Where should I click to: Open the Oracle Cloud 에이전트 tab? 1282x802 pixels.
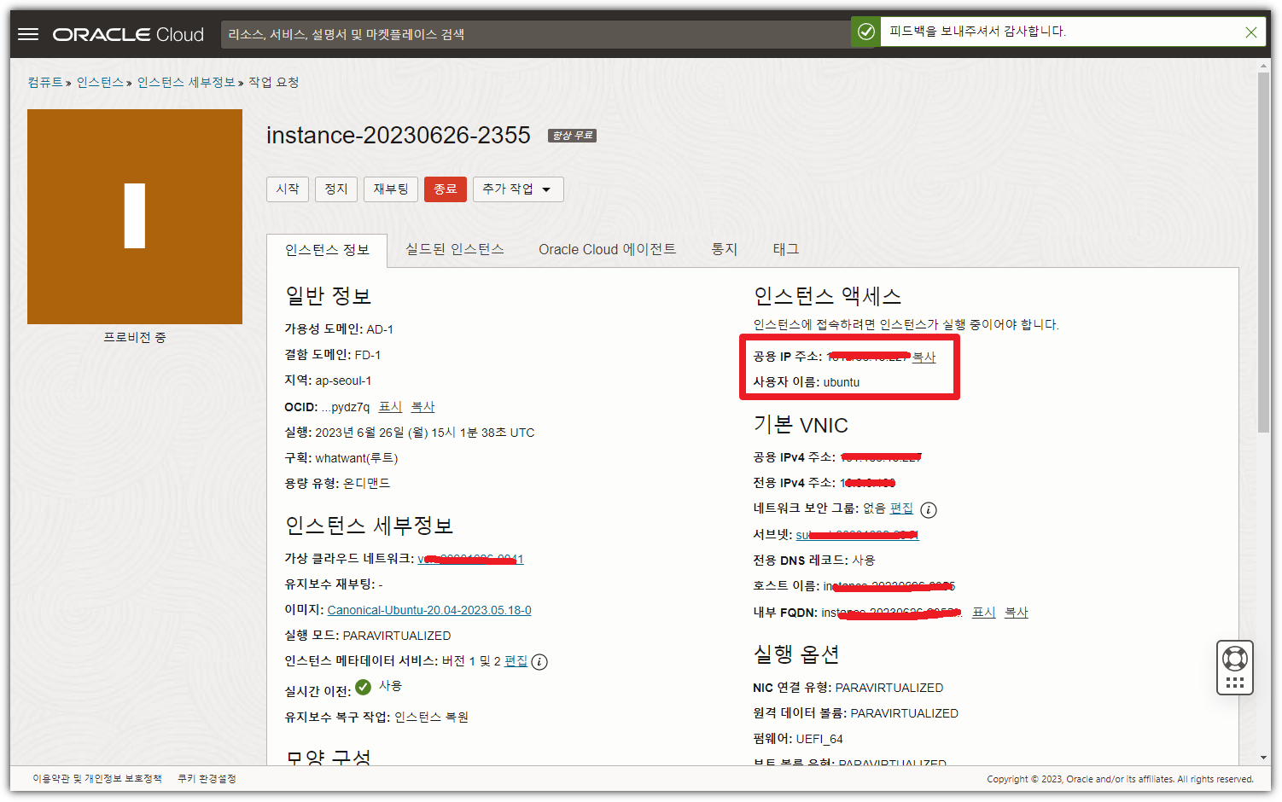coord(607,249)
